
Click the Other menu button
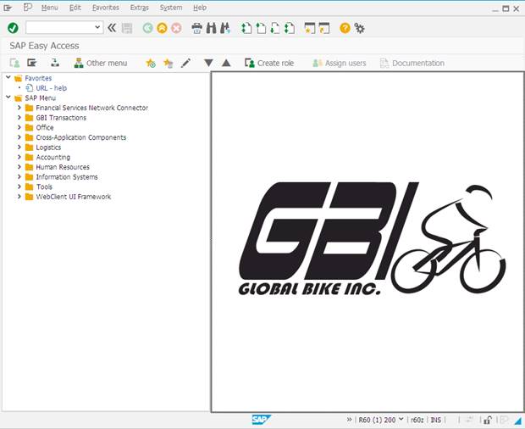pos(101,63)
